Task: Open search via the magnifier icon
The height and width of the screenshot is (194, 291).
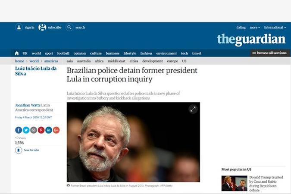Action: click(x=69, y=28)
